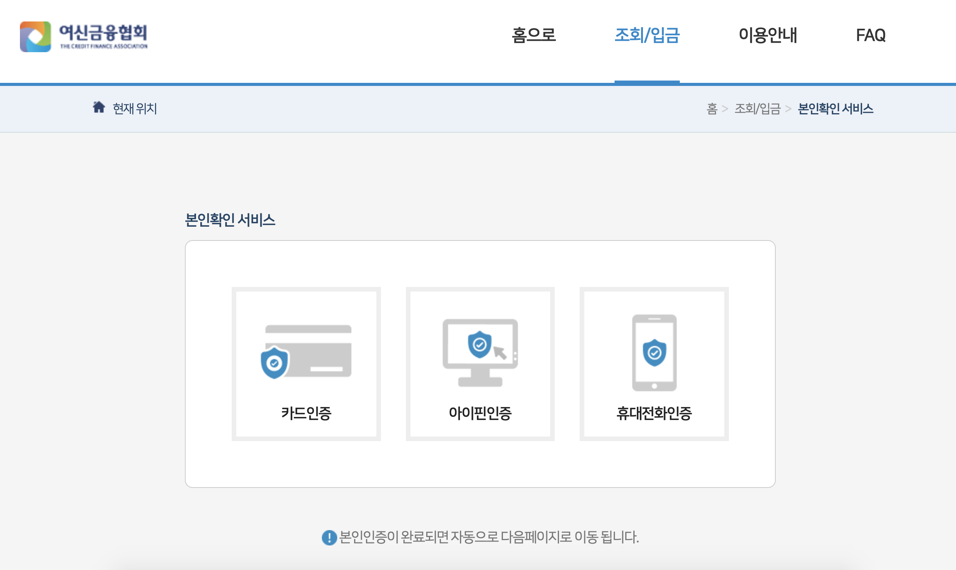Click the home icon beside 현재 위치
Image resolution: width=956 pixels, height=570 pixels.
pyautogui.click(x=99, y=107)
